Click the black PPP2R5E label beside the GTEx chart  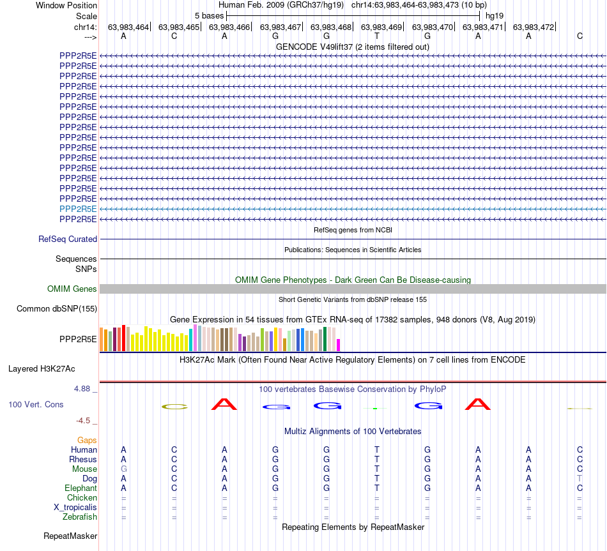coord(78,339)
